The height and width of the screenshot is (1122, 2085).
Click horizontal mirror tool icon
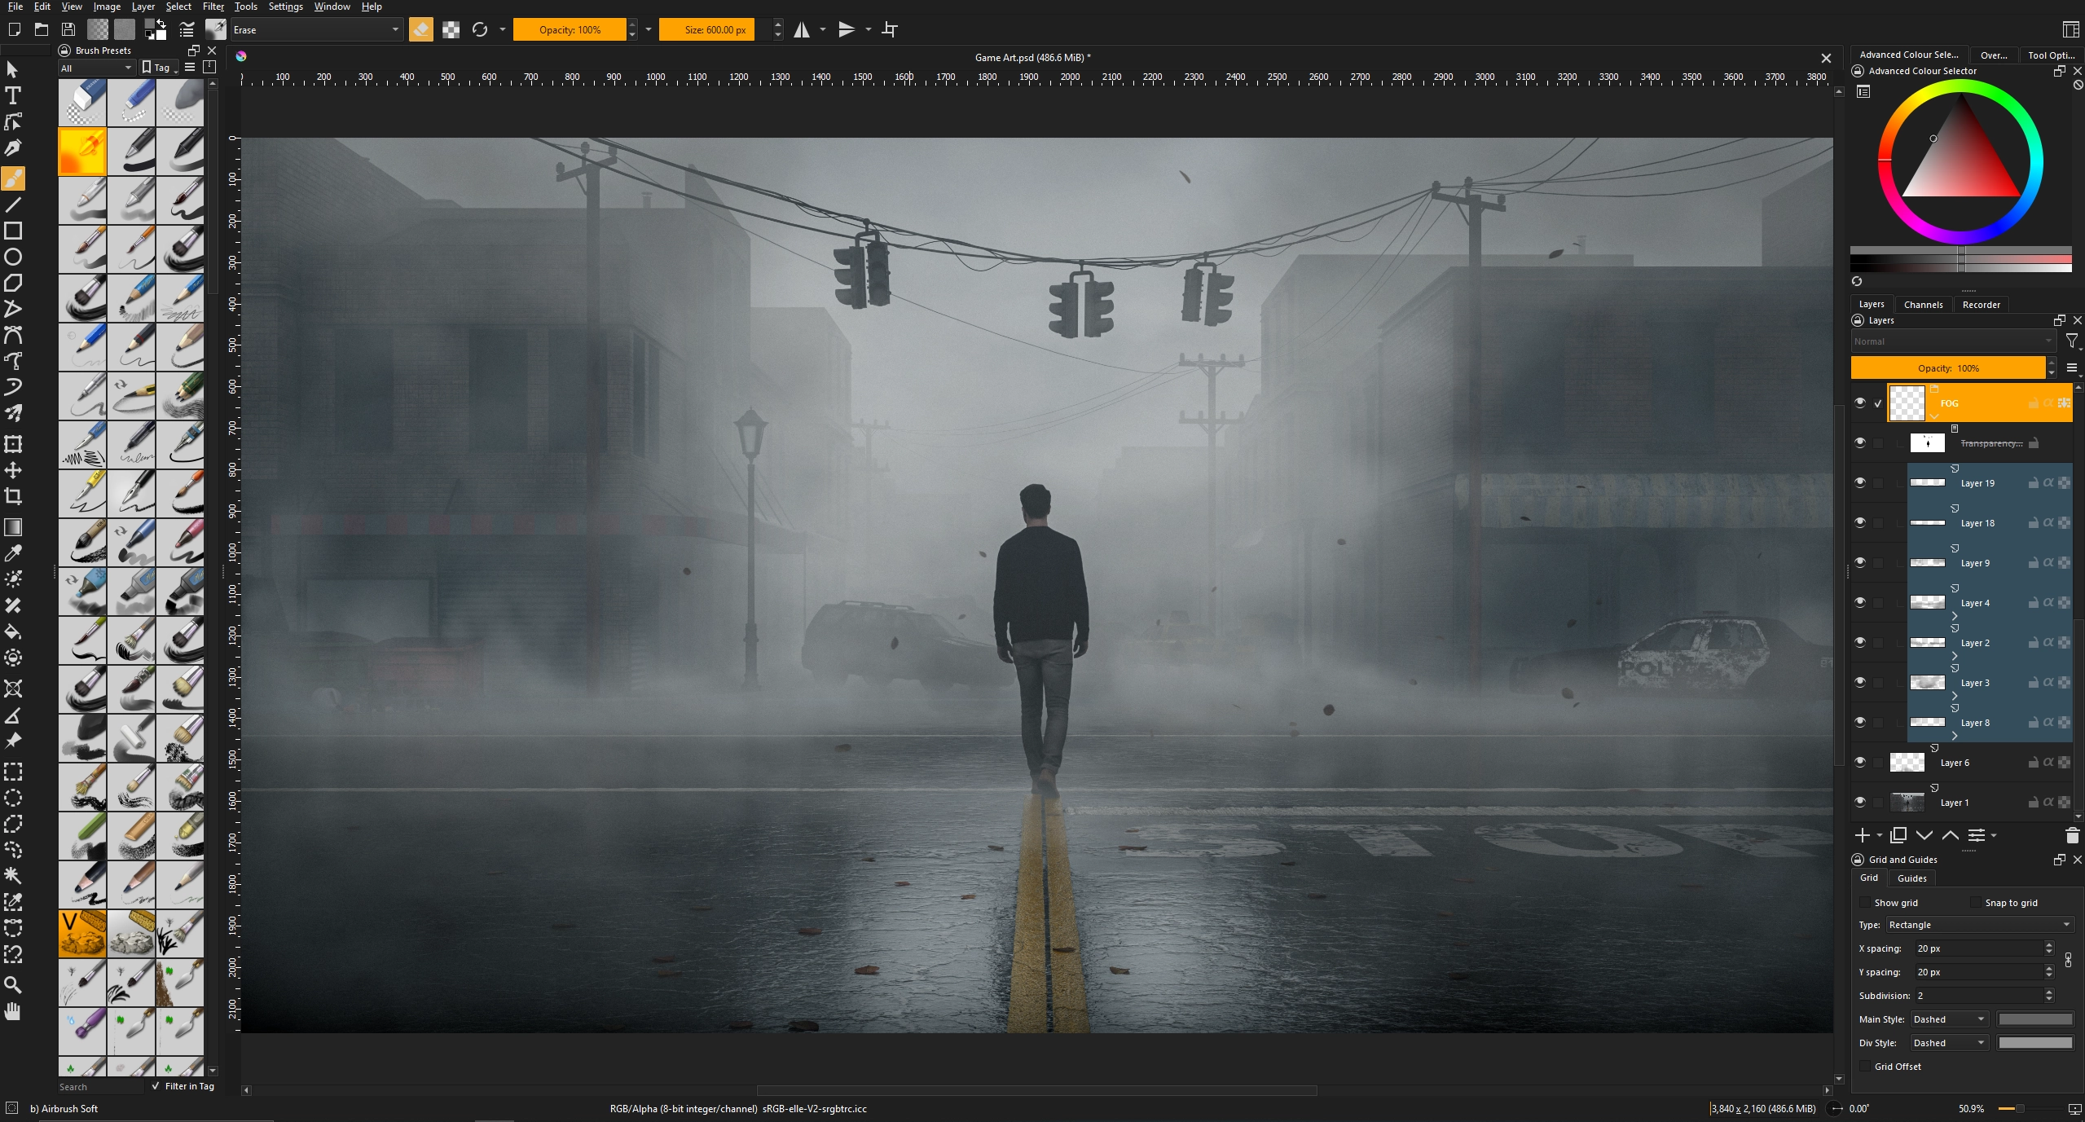pyautogui.click(x=802, y=30)
